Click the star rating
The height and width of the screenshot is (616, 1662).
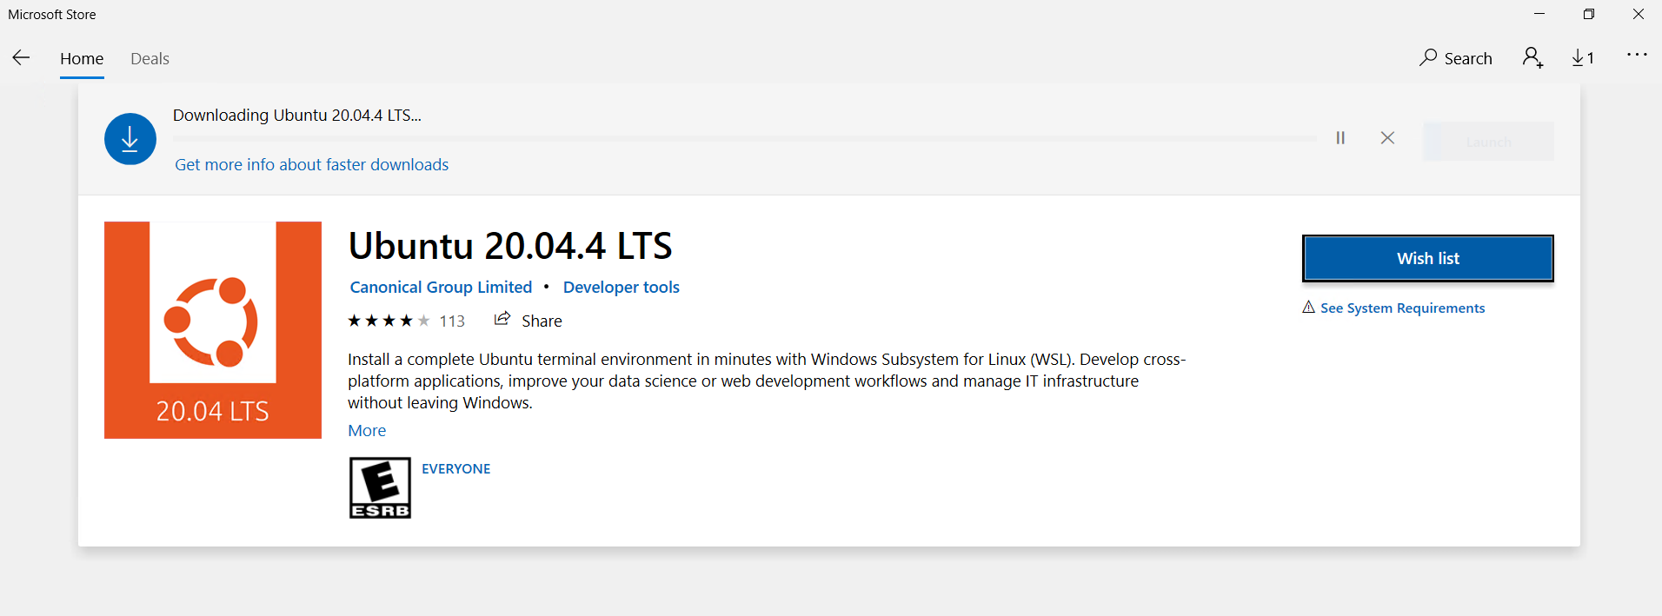[389, 321]
